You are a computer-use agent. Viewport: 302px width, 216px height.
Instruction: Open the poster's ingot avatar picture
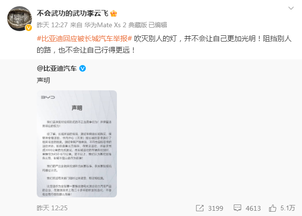pos(20,19)
